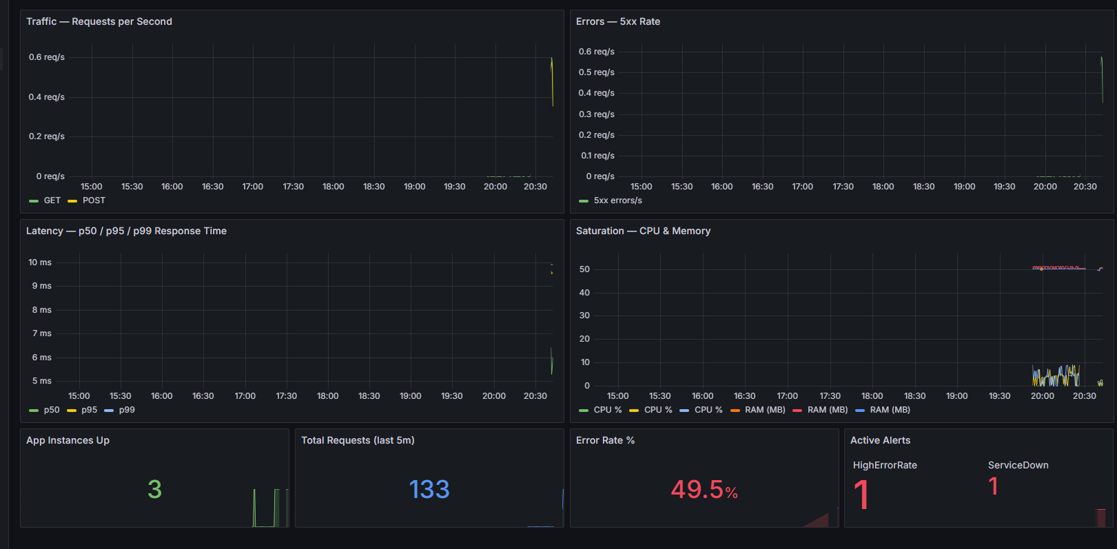The height and width of the screenshot is (549, 1117).
Task: Click the green color swatch beside 5xx errors/s
Action: pyautogui.click(x=584, y=201)
